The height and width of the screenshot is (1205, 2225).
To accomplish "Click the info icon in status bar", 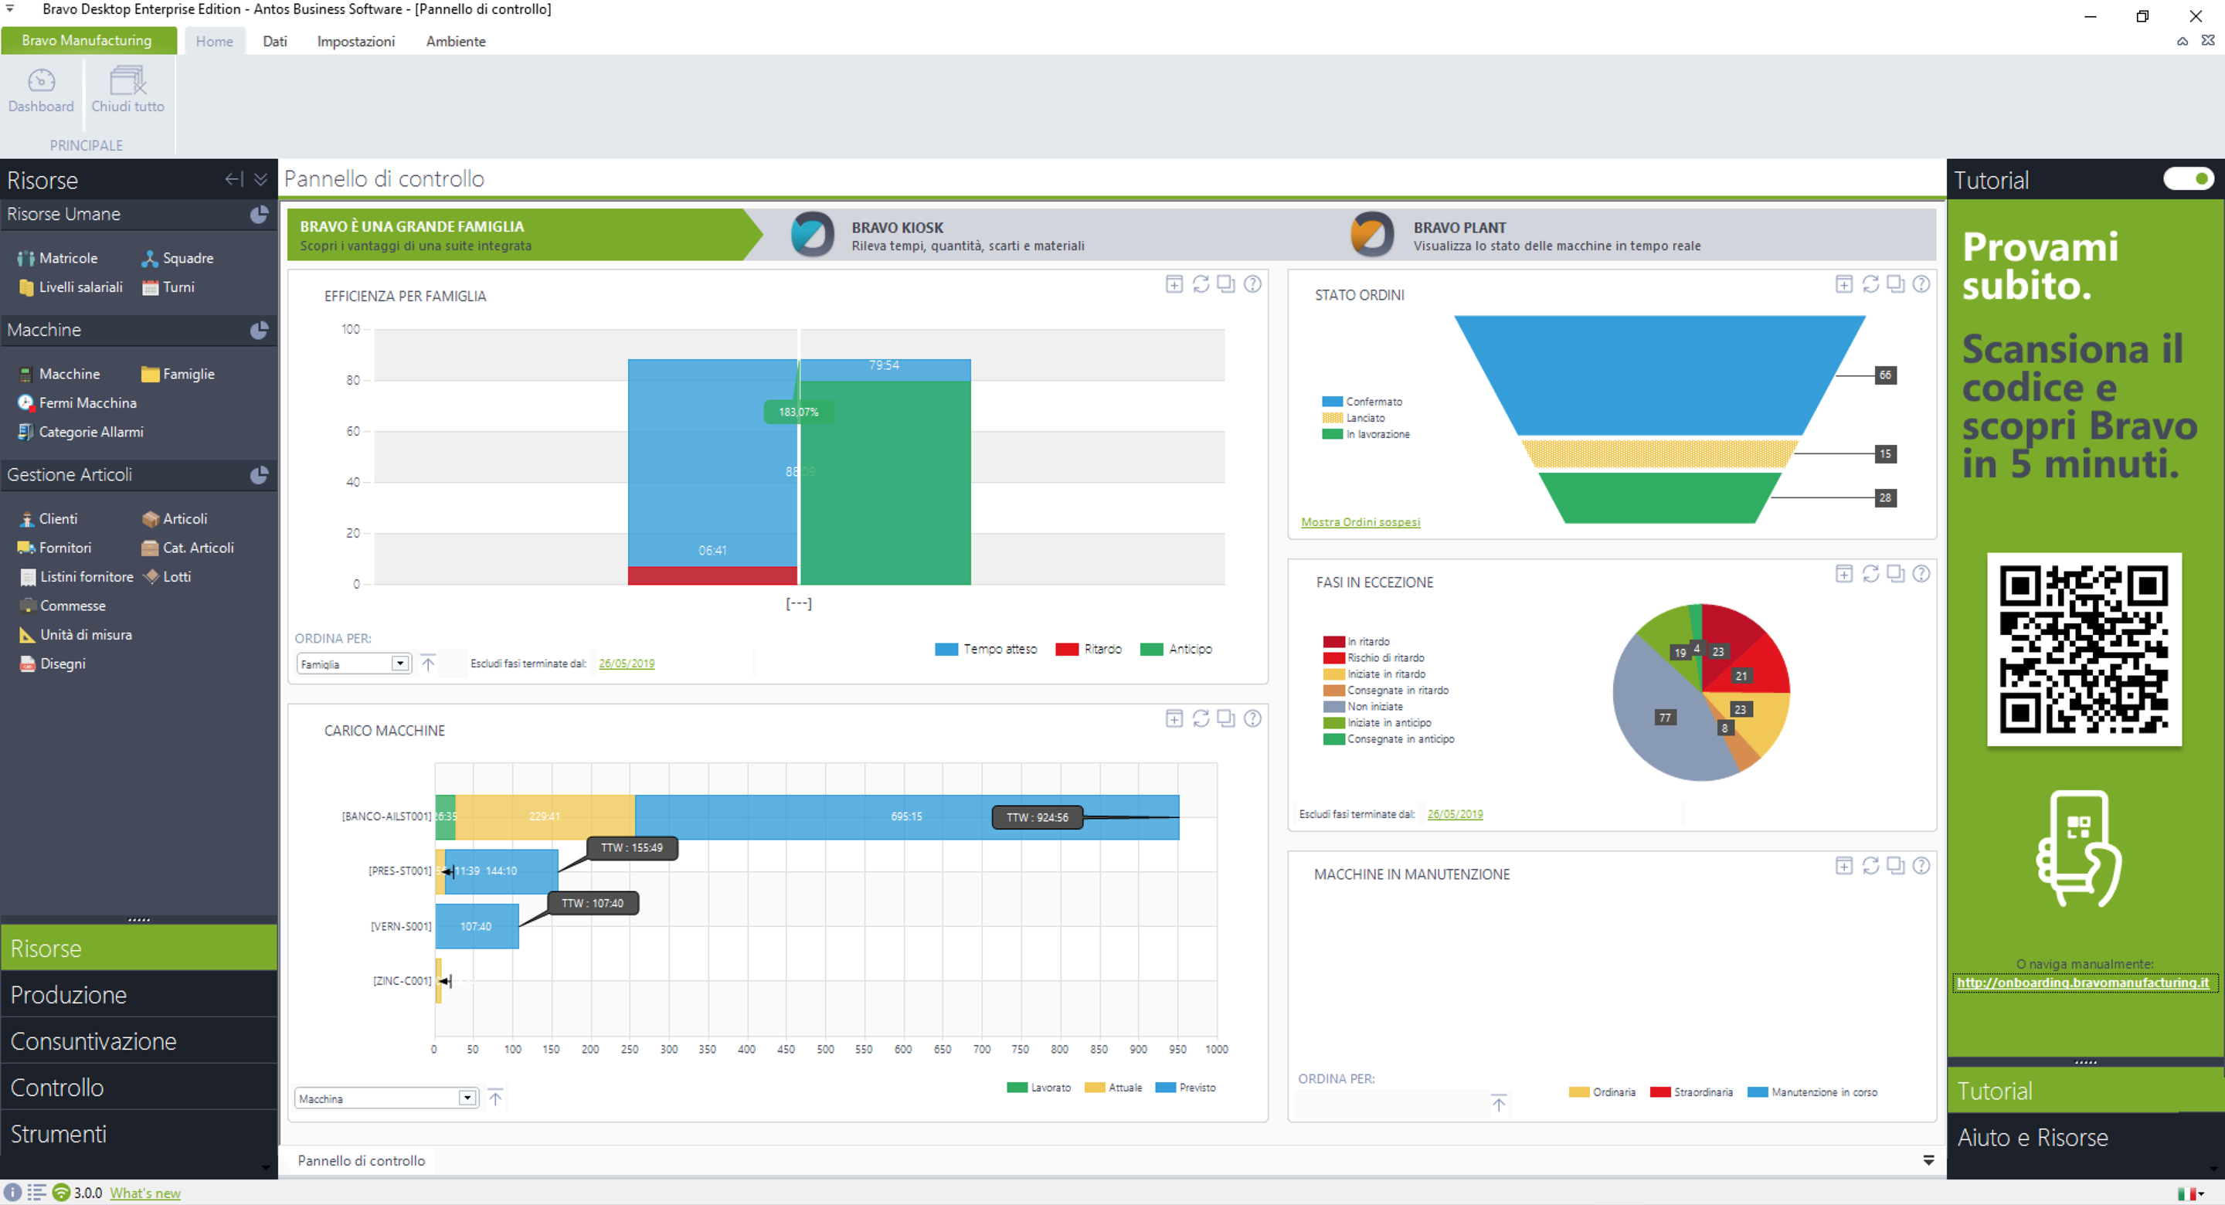I will click(x=12, y=1192).
